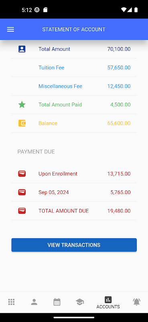Select the Balance label
This screenshot has width=148, height=322.
pyautogui.click(x=48, y=123)
